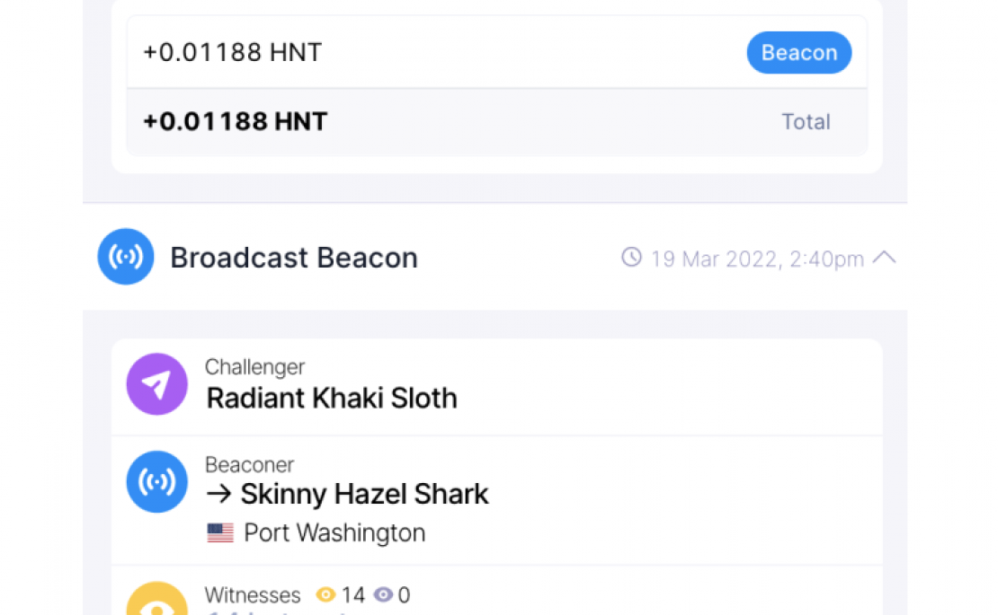
Task: Click the Port Washington location
Action: 334,532
